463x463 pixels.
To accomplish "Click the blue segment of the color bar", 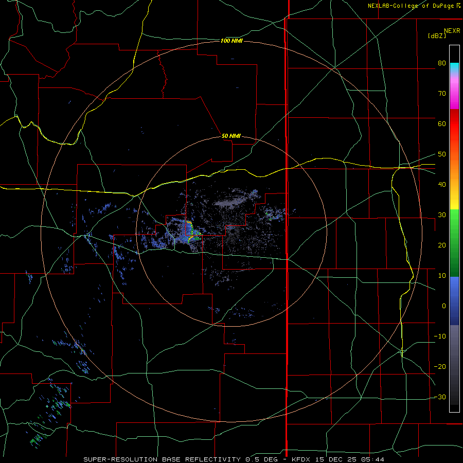I will click(454, 301).
